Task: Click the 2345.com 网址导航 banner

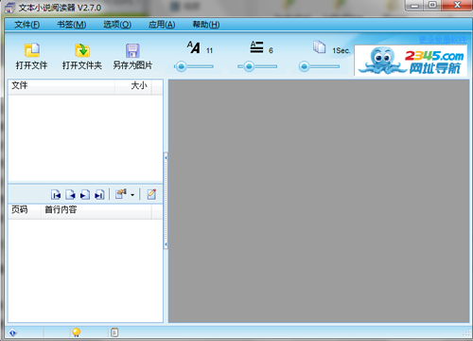Action: tap(411, 61)
